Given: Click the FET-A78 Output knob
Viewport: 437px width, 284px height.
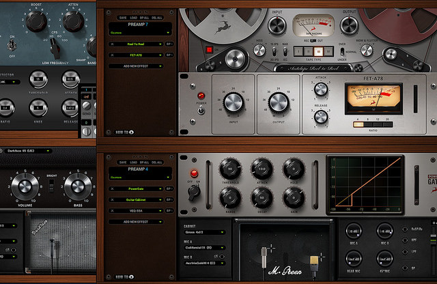Looking at the screenshot, I should click(x=279, y=102).
